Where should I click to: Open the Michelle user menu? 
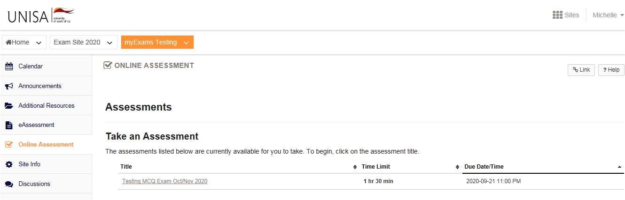click(608, 15)
